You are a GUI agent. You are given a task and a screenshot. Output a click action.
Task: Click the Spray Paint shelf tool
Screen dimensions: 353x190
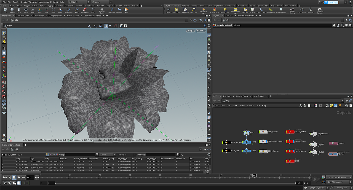[x=85, y=10]
